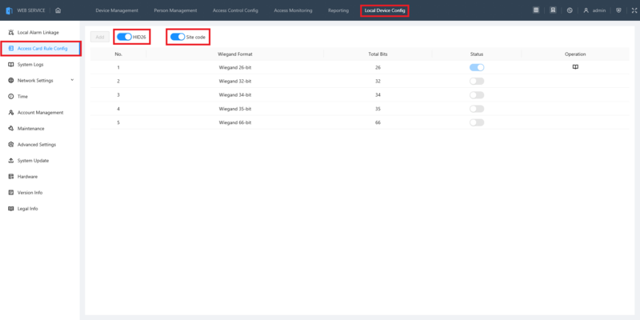Click the Network Settings globe icon

pyautogui.click(x=11, y=81)
